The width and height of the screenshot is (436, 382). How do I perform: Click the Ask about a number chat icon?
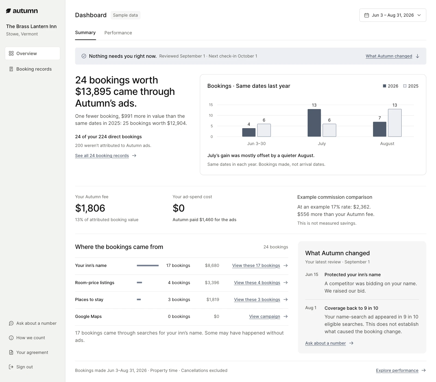11,323
